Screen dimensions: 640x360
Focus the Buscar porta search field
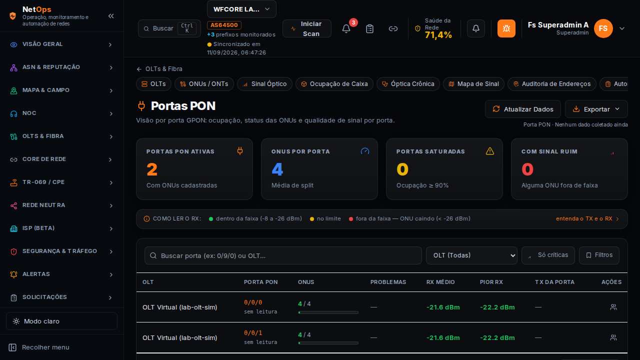[x=283, y=255]
